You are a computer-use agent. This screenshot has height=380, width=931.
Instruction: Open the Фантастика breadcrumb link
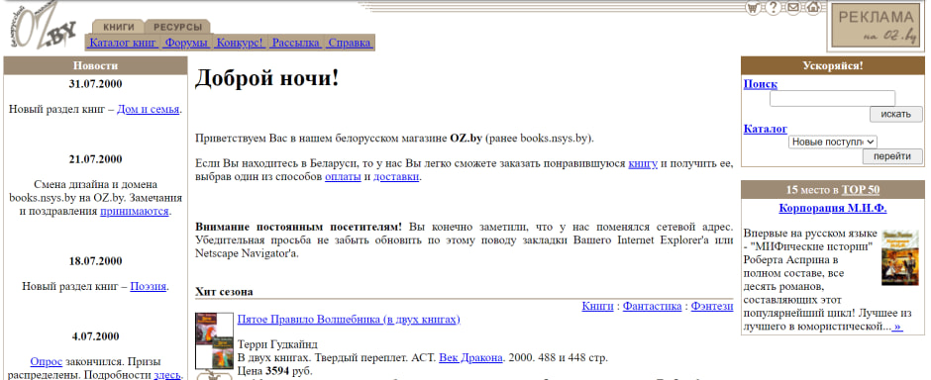[652, 306]
